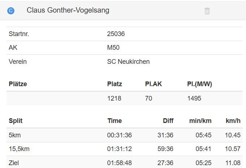Click the trash delete icon

click(x=207, y=11)
